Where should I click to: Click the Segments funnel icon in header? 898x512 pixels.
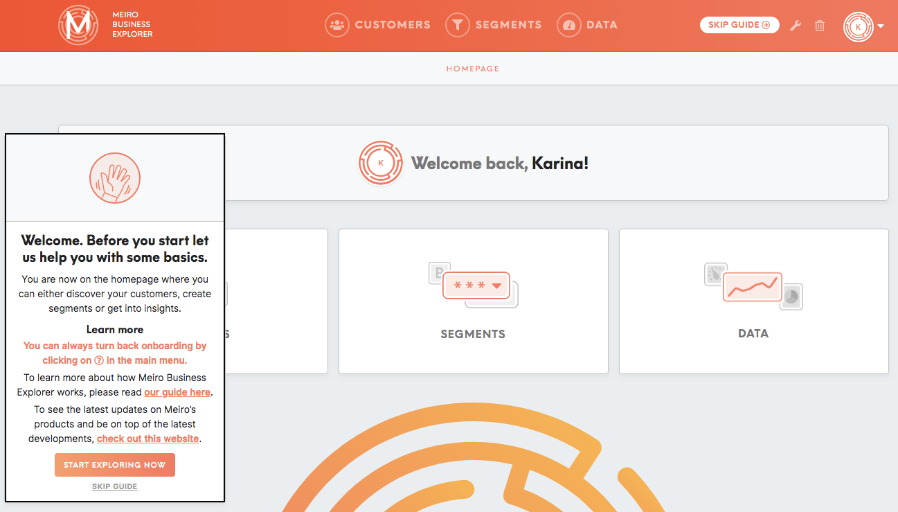coord(458,25)
